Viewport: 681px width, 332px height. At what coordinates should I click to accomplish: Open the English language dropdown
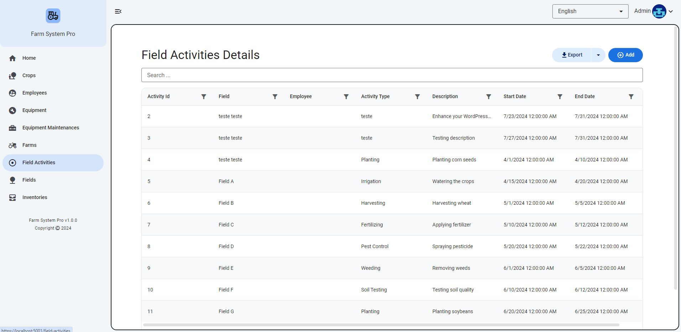590,11
